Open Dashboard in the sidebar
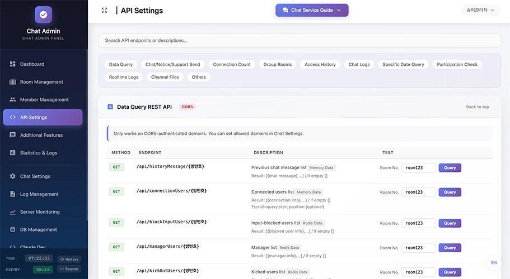510x279 pixels. (x=43, y=64)
